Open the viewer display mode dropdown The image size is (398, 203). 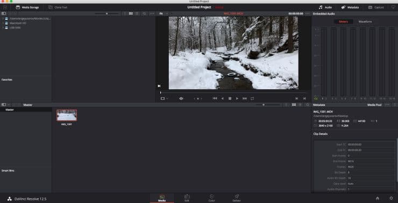coord(164,98)
